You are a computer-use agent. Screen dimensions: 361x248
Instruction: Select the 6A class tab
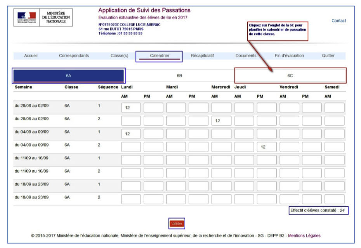[68, 76]
